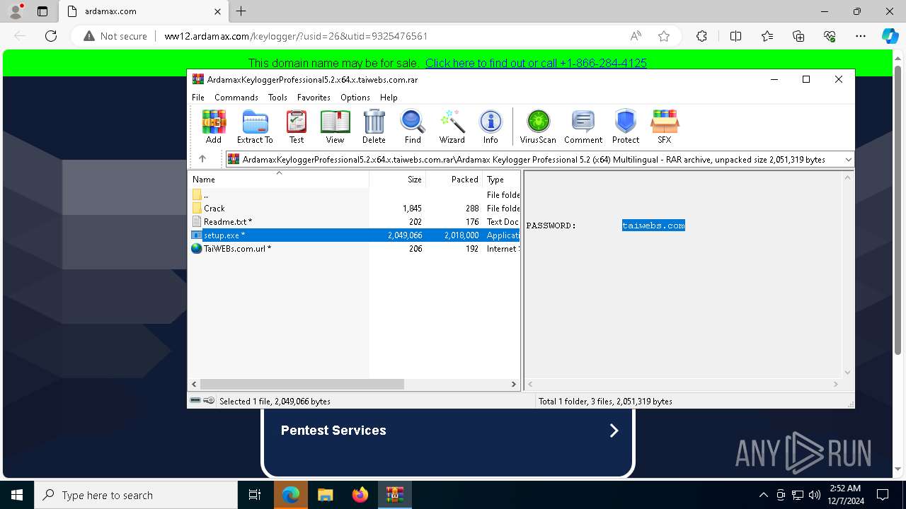Open Edge Settings and more menu
The height and width of the screenshot is (509, 906).
861,36
